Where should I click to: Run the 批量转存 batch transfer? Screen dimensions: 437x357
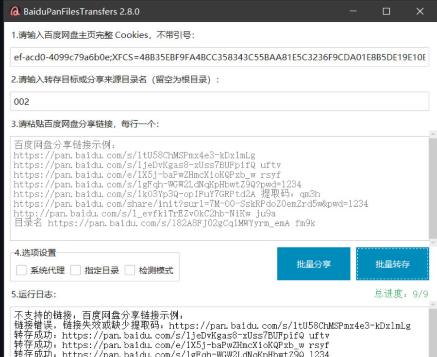pos(392,264)
